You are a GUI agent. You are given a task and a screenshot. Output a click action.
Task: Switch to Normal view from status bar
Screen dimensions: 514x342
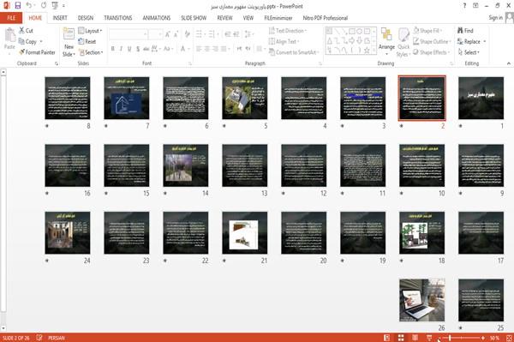[x=386, y=338]
